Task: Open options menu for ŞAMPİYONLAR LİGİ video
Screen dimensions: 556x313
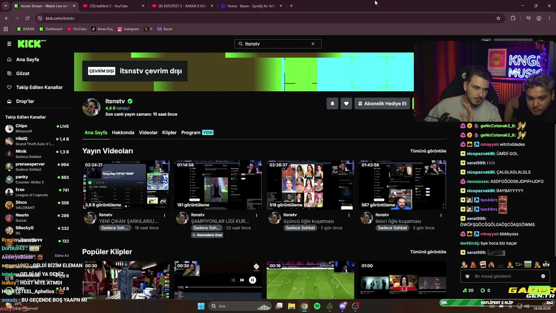Action: click(x=257, y=215)
